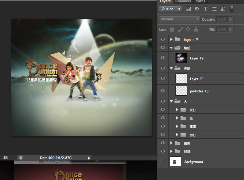Collapse the 光點 group
The height and width of the screenshot is (180, 244).
(x=171, y=68)
